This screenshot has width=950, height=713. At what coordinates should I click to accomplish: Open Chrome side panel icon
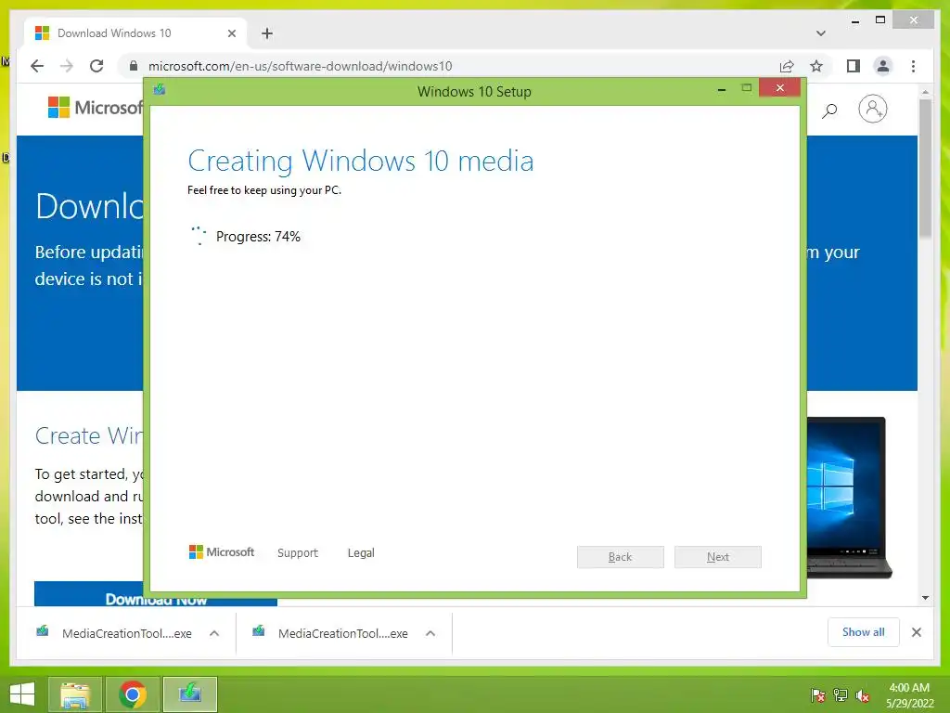[854, 66]
